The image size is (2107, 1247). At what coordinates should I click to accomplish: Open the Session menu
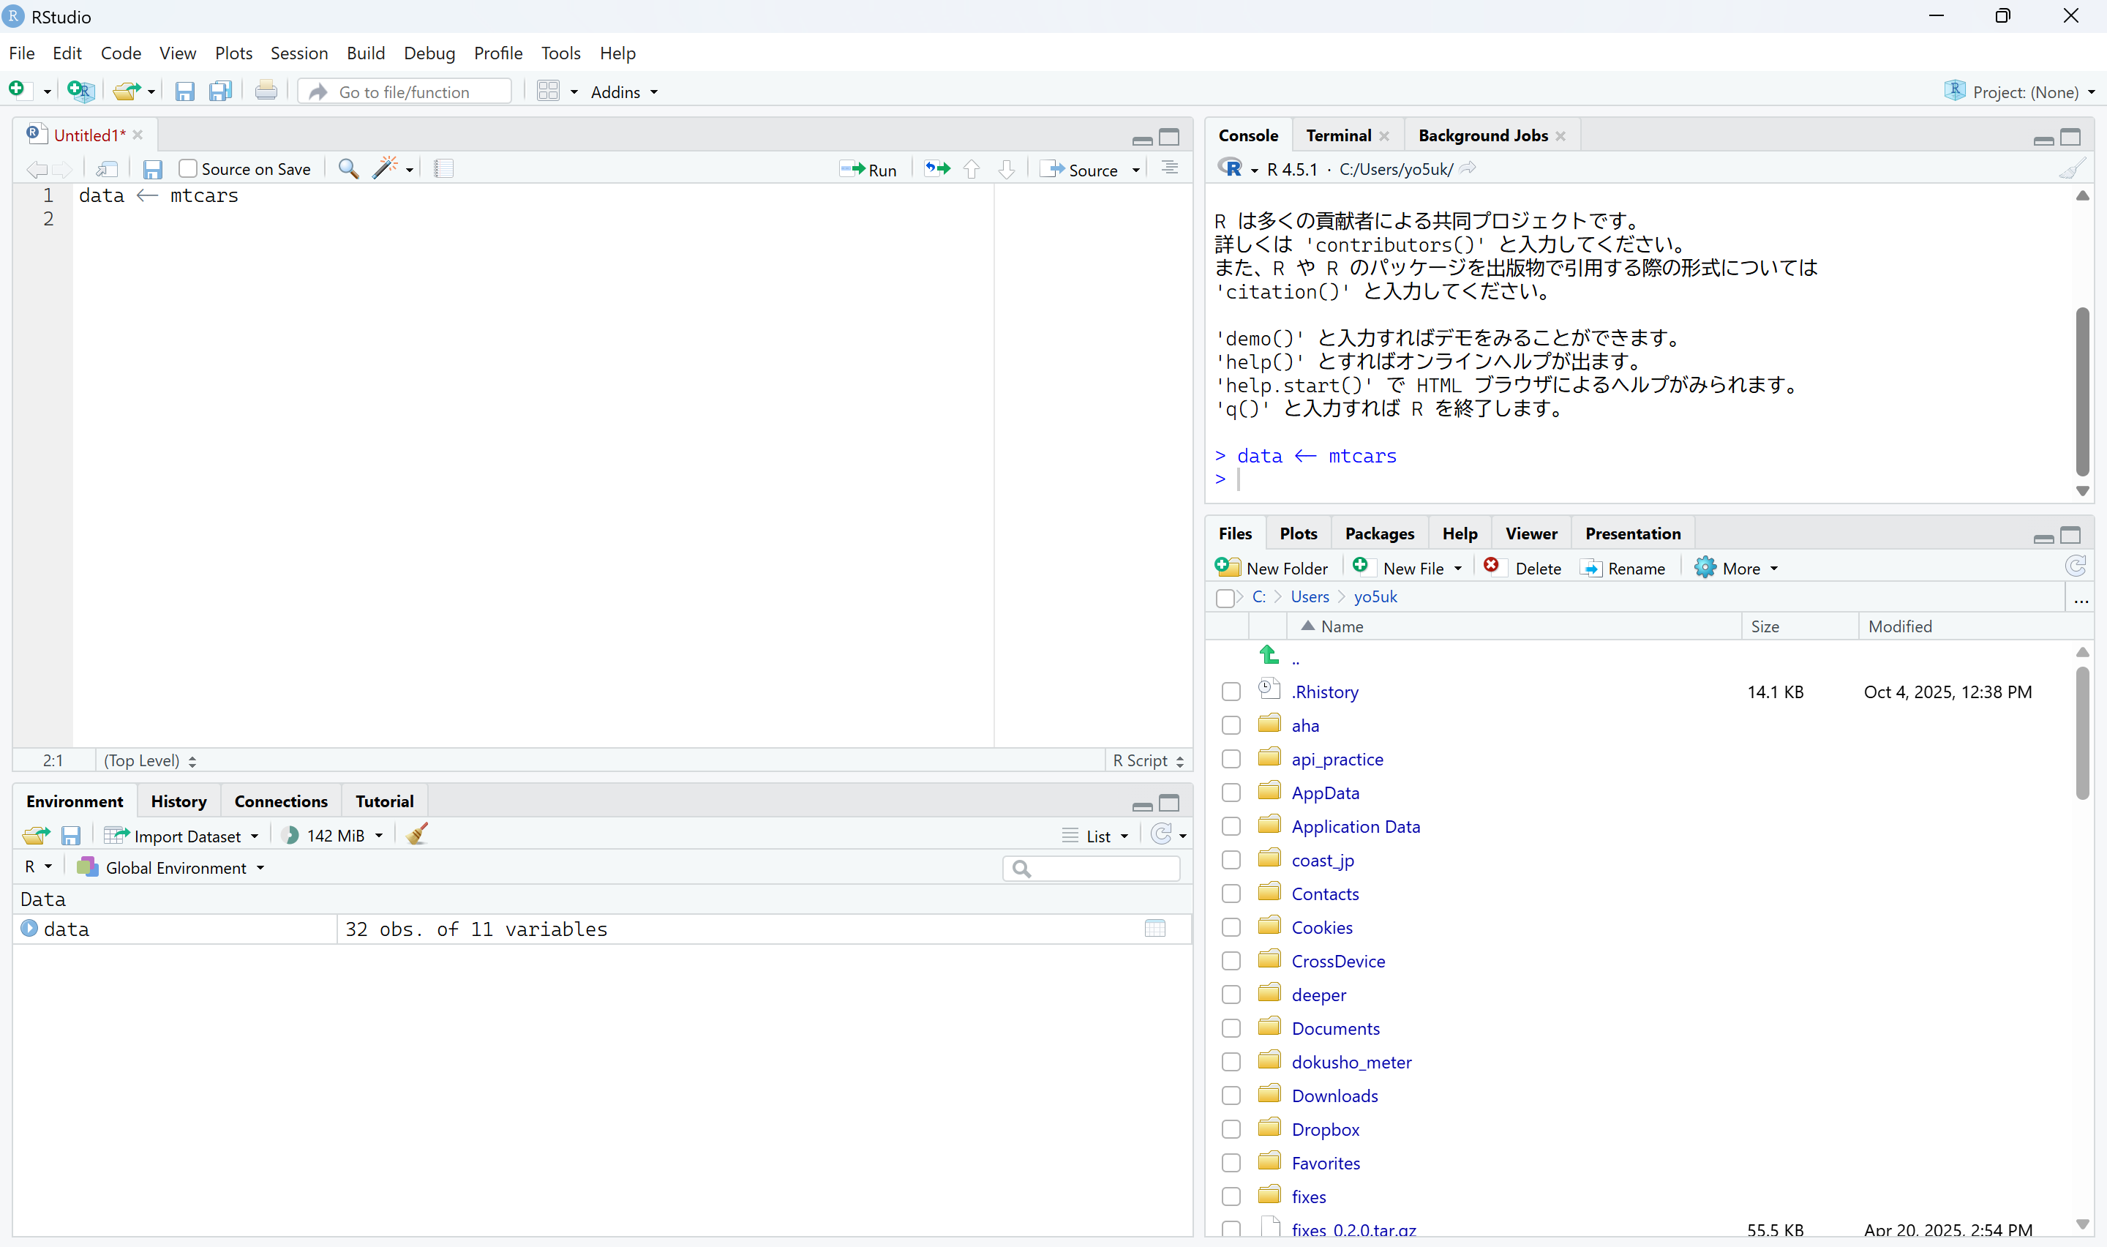coord(299,53)
